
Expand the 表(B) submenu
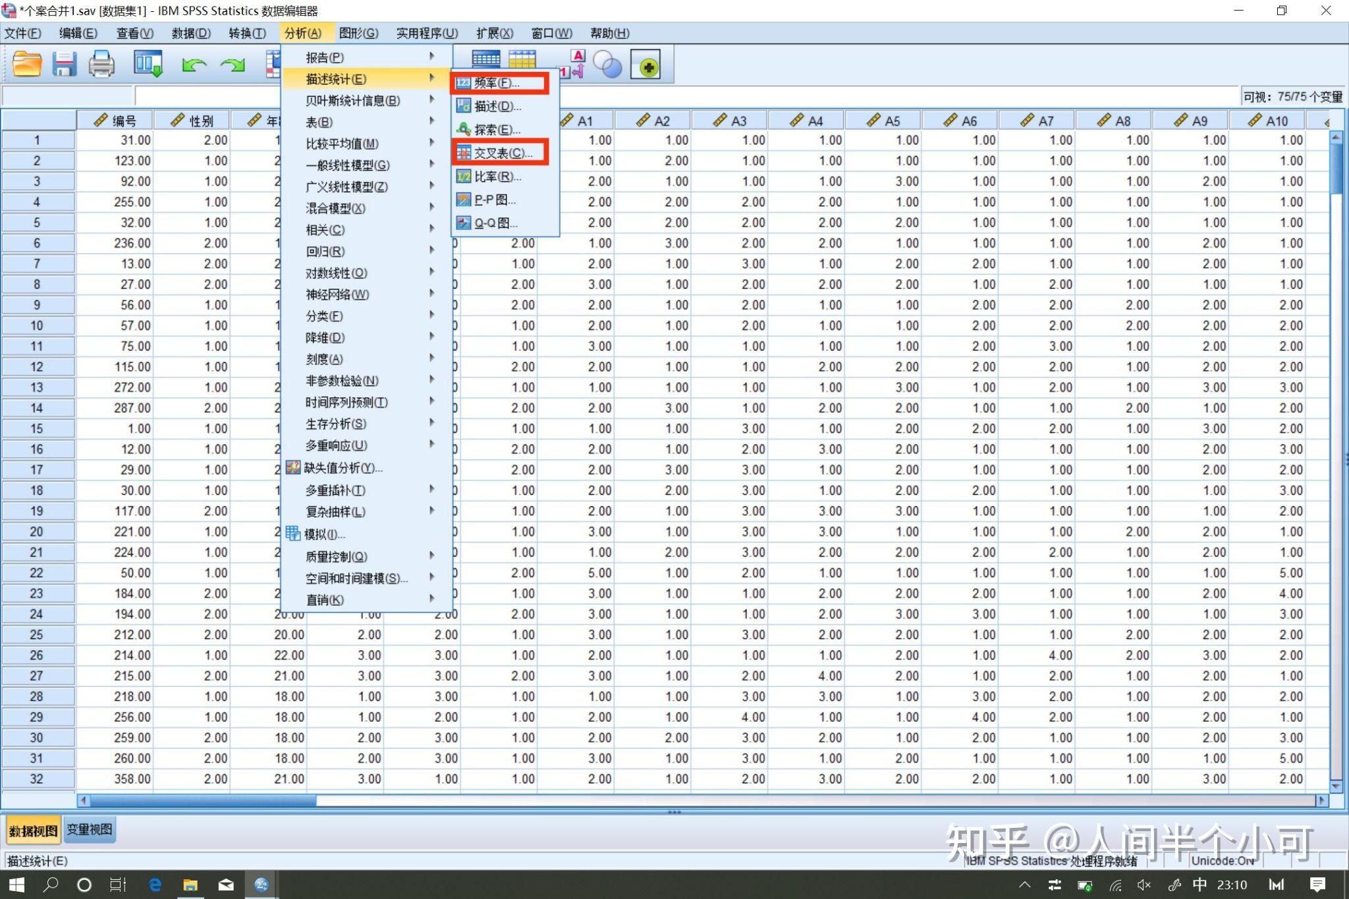366,123
